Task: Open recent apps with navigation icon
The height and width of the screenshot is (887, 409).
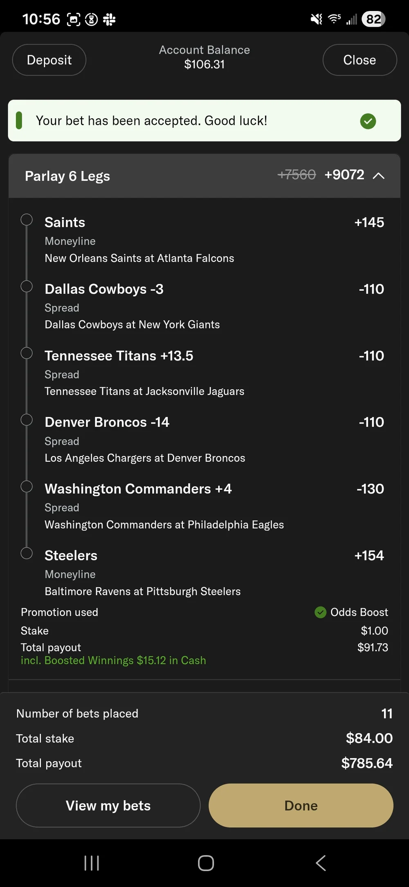Action: coord(92,863)
